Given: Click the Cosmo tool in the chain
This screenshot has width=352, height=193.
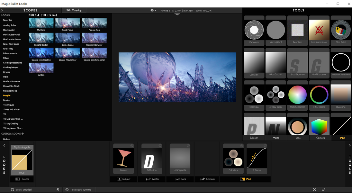Looking at the screenshot, I should point(123,159).
